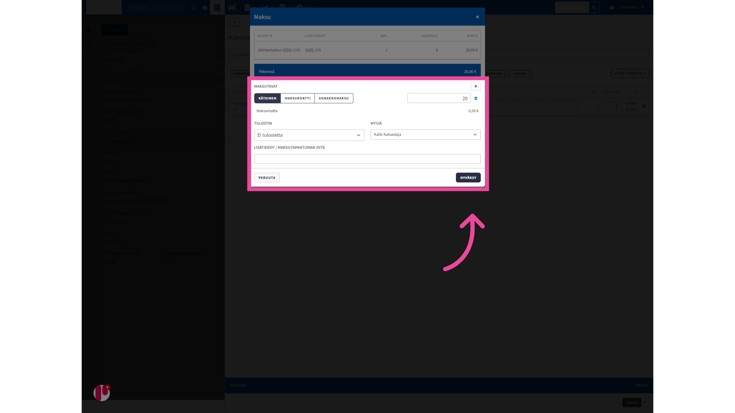Screen dimensions: 735x413
Task: Click the search button in the top right field
Action: point(594,7)
